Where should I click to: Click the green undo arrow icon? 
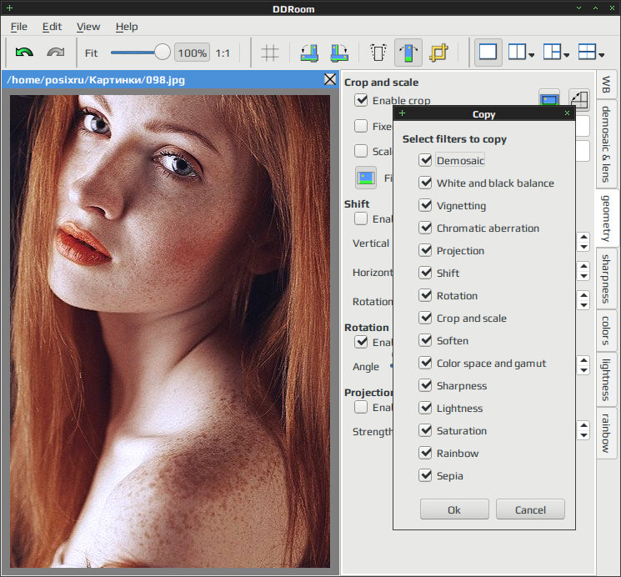pyautogui.click(x=24, y=53)
